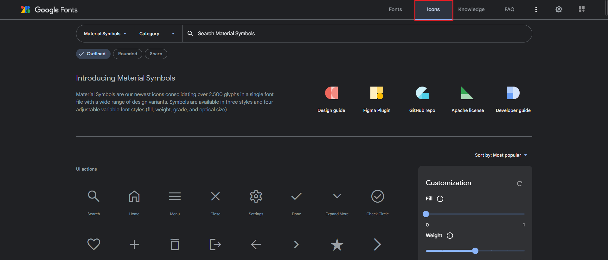Click the 'Introducing Material Symbols' heading
The image size is (608, 260).
[125, 78]
